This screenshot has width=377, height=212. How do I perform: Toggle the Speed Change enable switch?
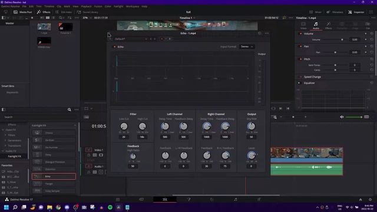point(300,77)
